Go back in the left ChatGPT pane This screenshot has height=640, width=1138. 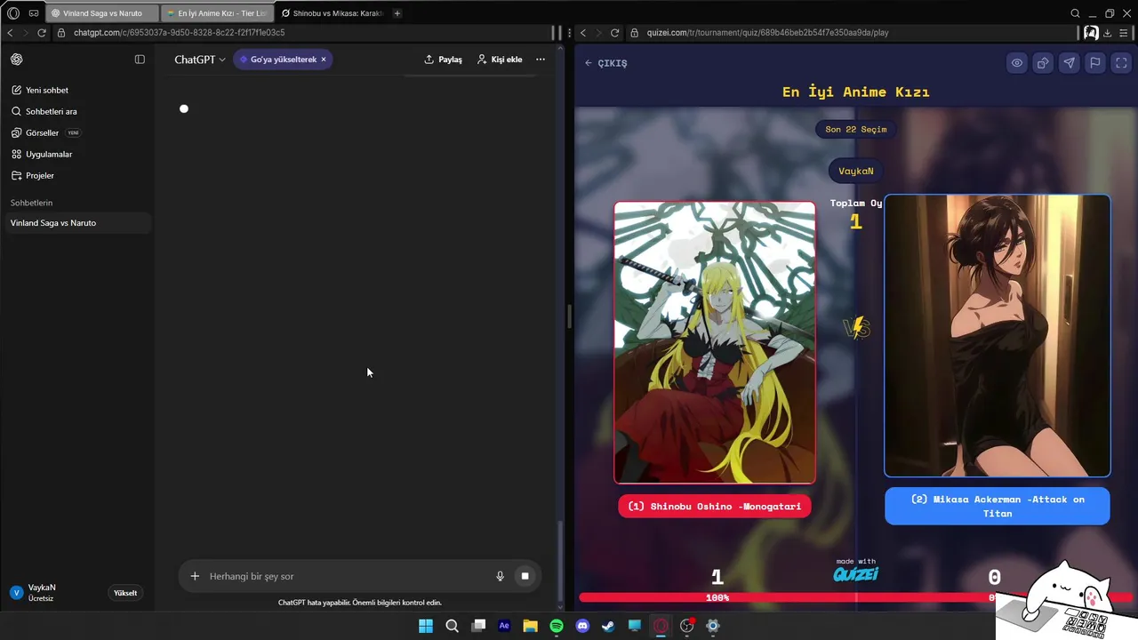click(x=10, y=33)
